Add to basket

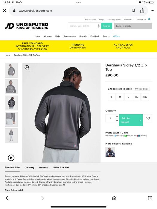tap(131, 120)
